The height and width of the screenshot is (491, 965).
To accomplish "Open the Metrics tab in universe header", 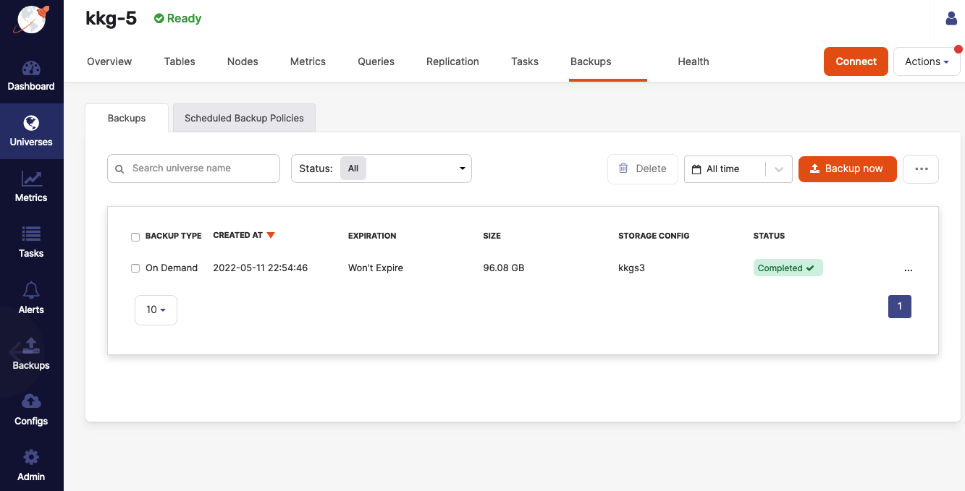I will [x=308, y=61].
